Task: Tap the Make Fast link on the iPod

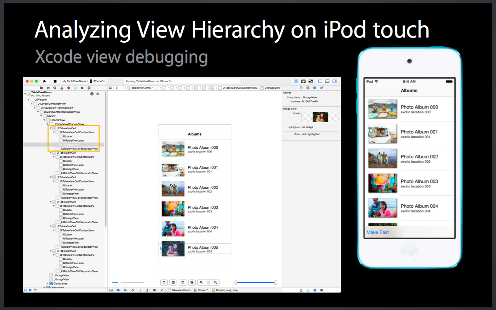Action: 378,232
